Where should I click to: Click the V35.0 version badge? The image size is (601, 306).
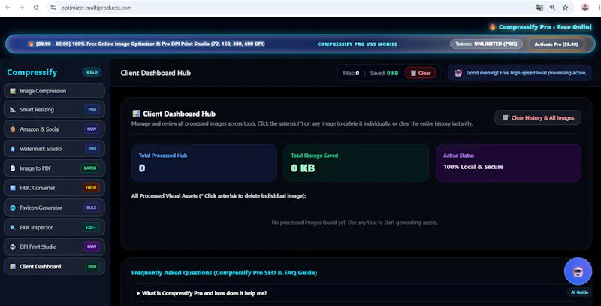(x=92, y=72)
